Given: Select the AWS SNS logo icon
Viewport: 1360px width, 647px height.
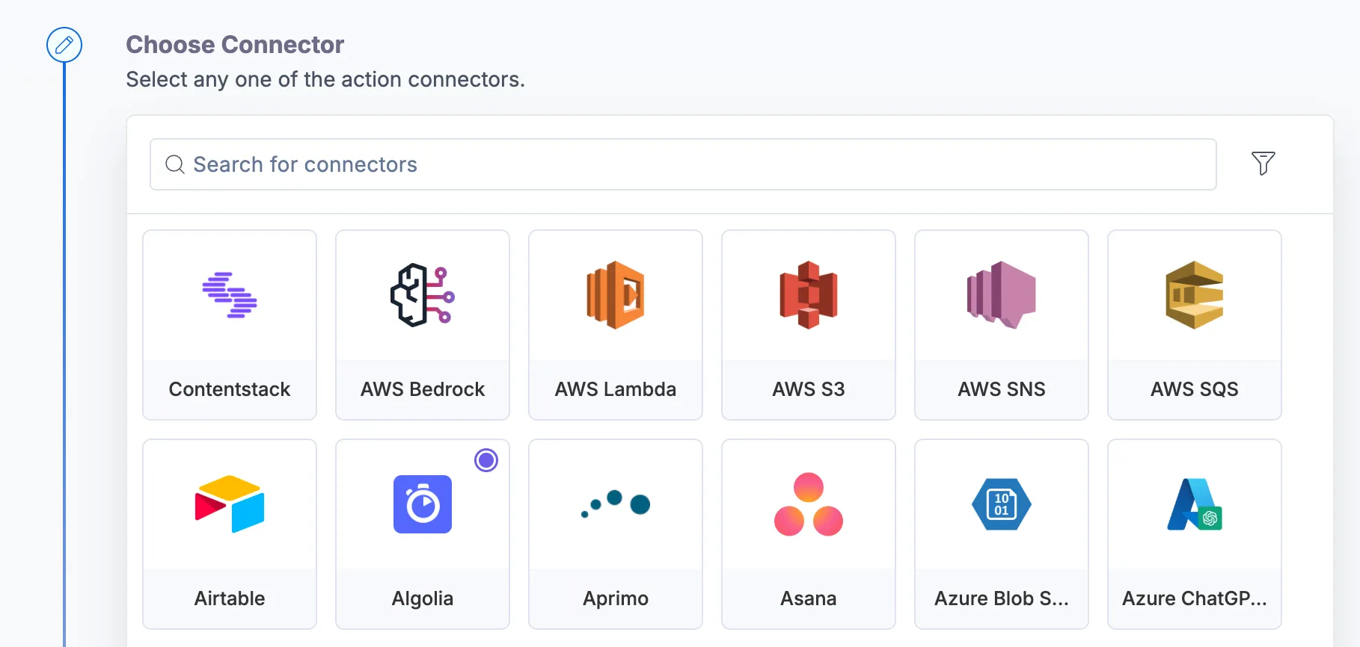Looking at the screenshot, I should tap(1002, 295).
